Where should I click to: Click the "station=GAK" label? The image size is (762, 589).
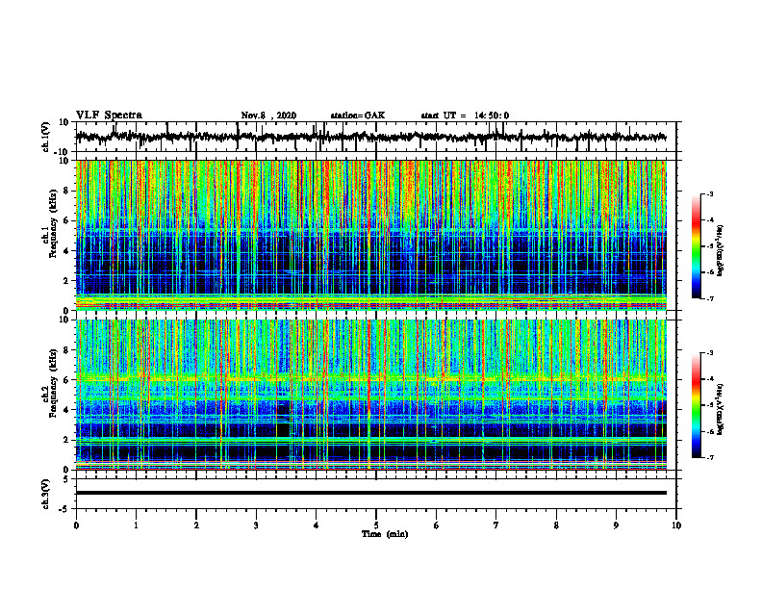(358, 115)
